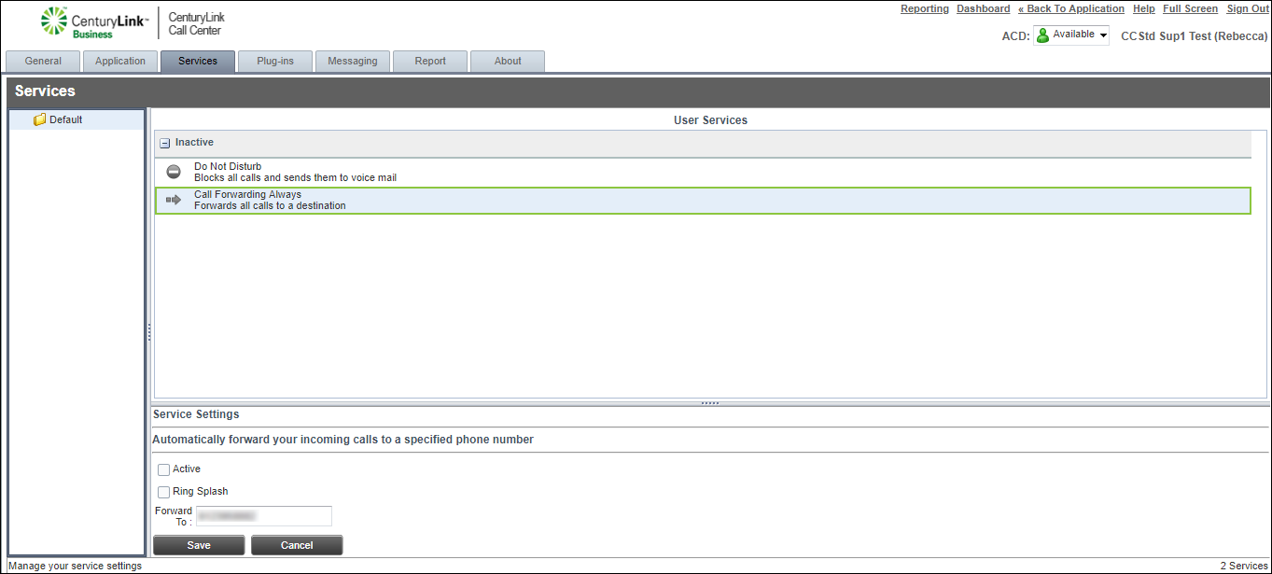Click the Do Not Disturb icon
Image resolution: width=1272 pixels, height=574 pixels.
[173, 172]
